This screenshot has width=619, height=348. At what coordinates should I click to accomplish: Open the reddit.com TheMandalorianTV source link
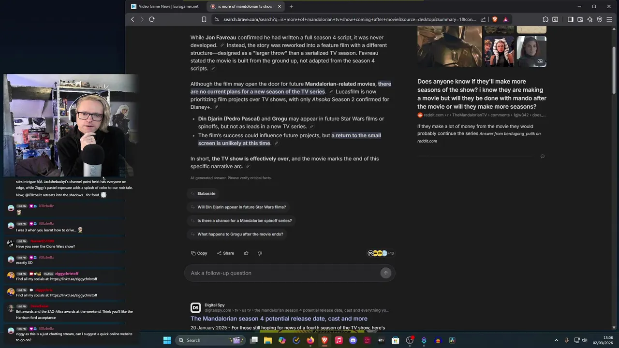coord(482,115)
